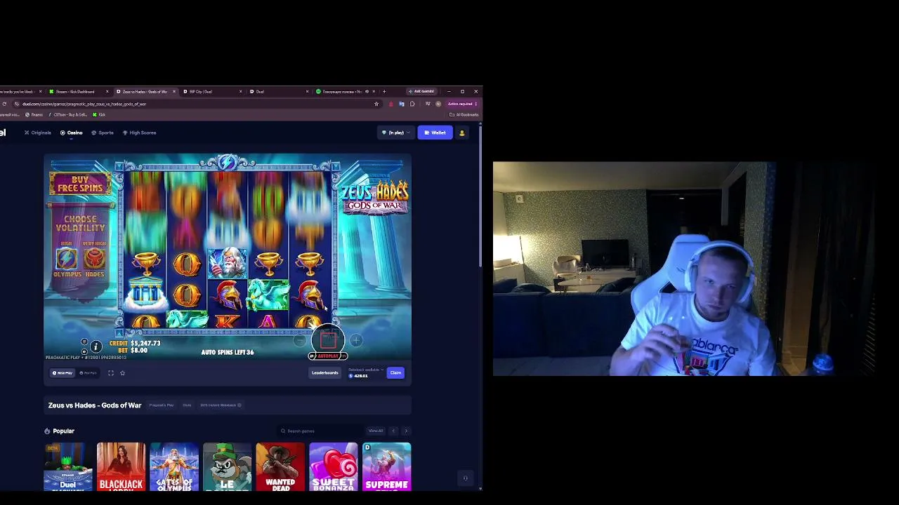Switch to the Stream - Kick Dashboard tab
The height and width of the screenshot is (505, 899).
[78, 91]
